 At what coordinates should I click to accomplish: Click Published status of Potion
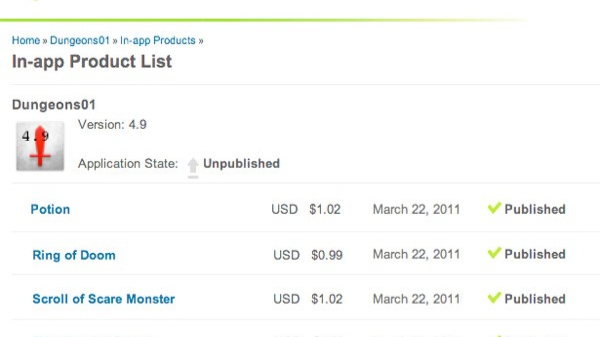click(x=535, y=209)
